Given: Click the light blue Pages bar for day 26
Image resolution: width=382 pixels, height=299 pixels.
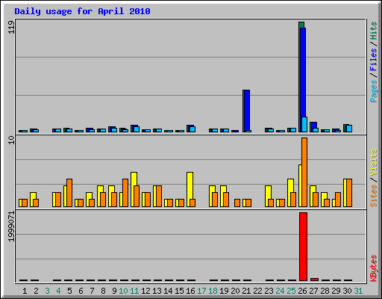Looking at the screenshot, I should [304, 124].
